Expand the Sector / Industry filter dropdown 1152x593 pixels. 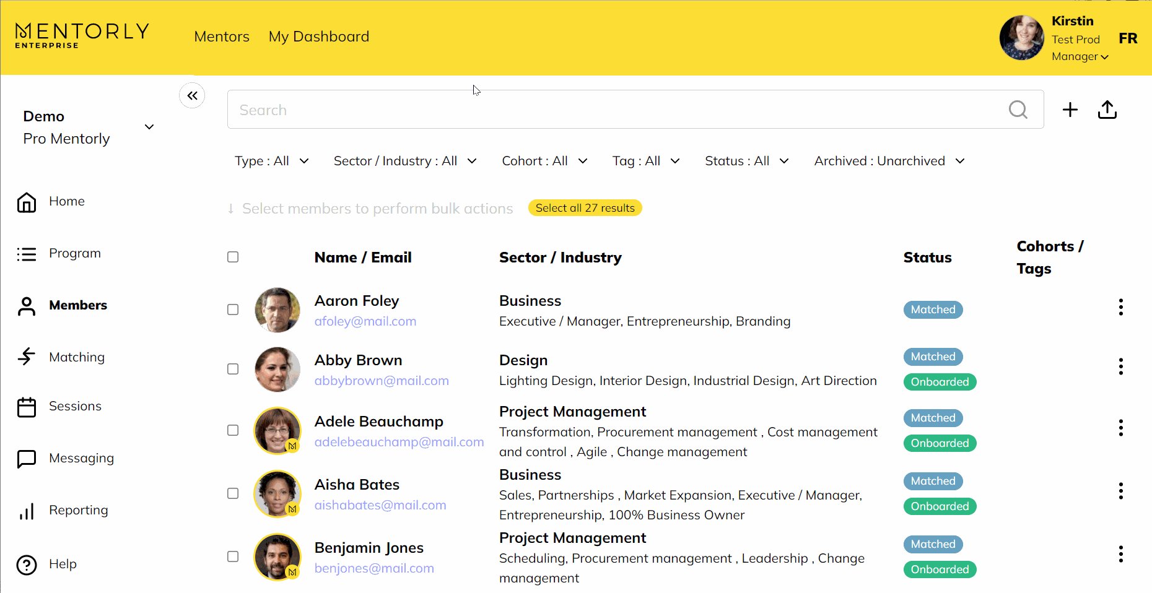click(x=405, y=161)
